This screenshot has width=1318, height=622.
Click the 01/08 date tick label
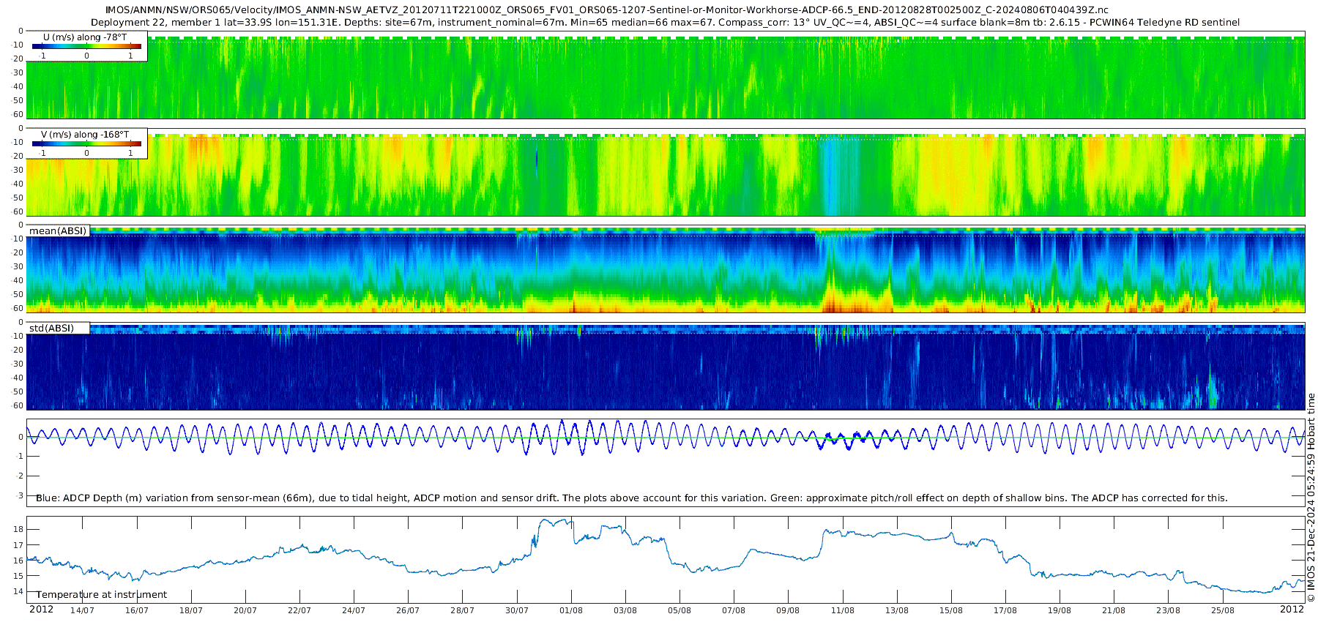(x=571, y=610)
